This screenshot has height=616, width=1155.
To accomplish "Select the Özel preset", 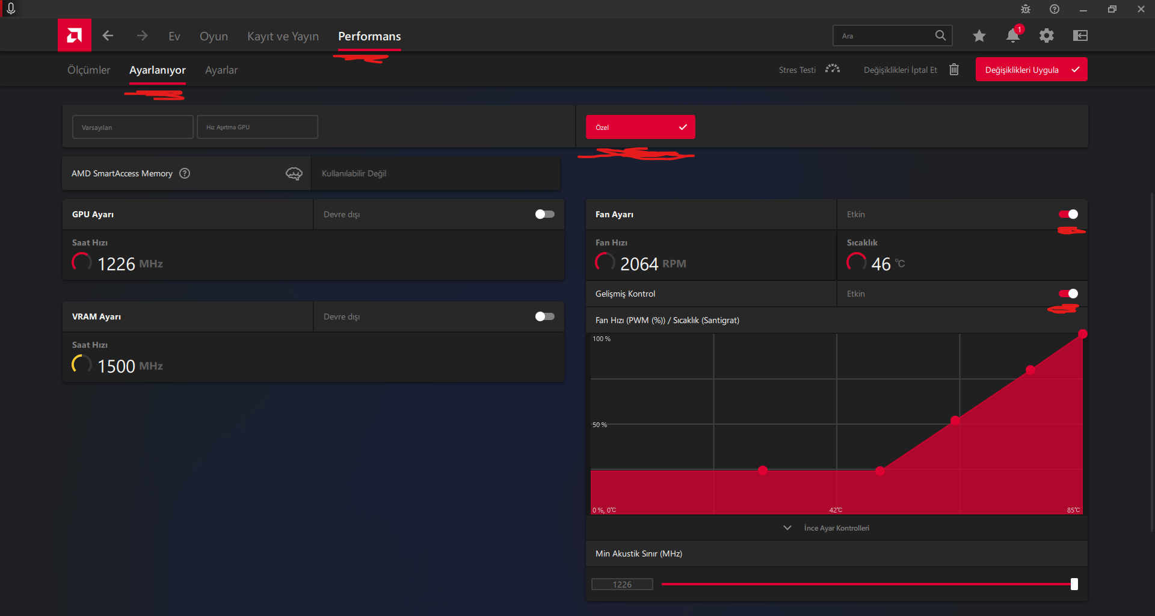I will click(641, 127).
